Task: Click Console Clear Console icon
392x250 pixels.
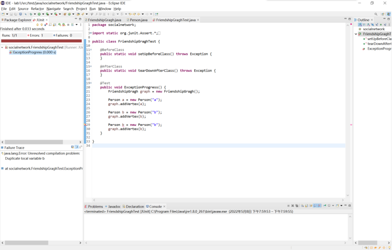Action: (x=302, y=206)
